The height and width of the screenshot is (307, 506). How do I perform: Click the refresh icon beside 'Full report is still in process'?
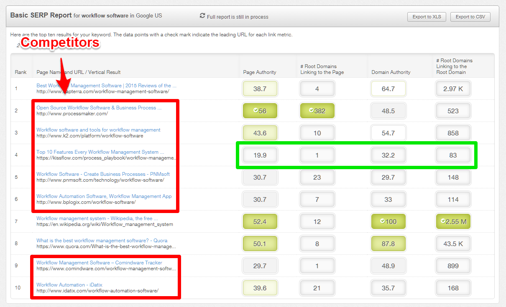(x=202, y=16)
